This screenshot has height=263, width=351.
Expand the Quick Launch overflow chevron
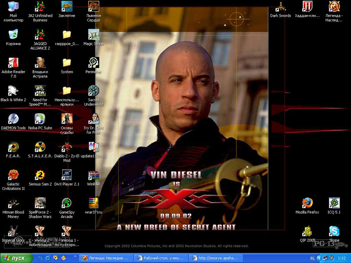[75, 256]
